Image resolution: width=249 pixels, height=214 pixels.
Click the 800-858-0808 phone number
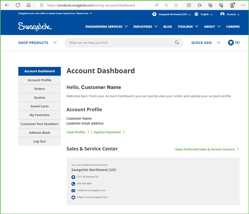coord(84,184)
